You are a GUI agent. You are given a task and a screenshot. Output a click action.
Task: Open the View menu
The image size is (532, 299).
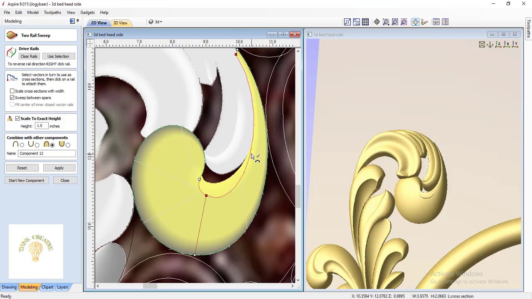(x=71, y=12)
